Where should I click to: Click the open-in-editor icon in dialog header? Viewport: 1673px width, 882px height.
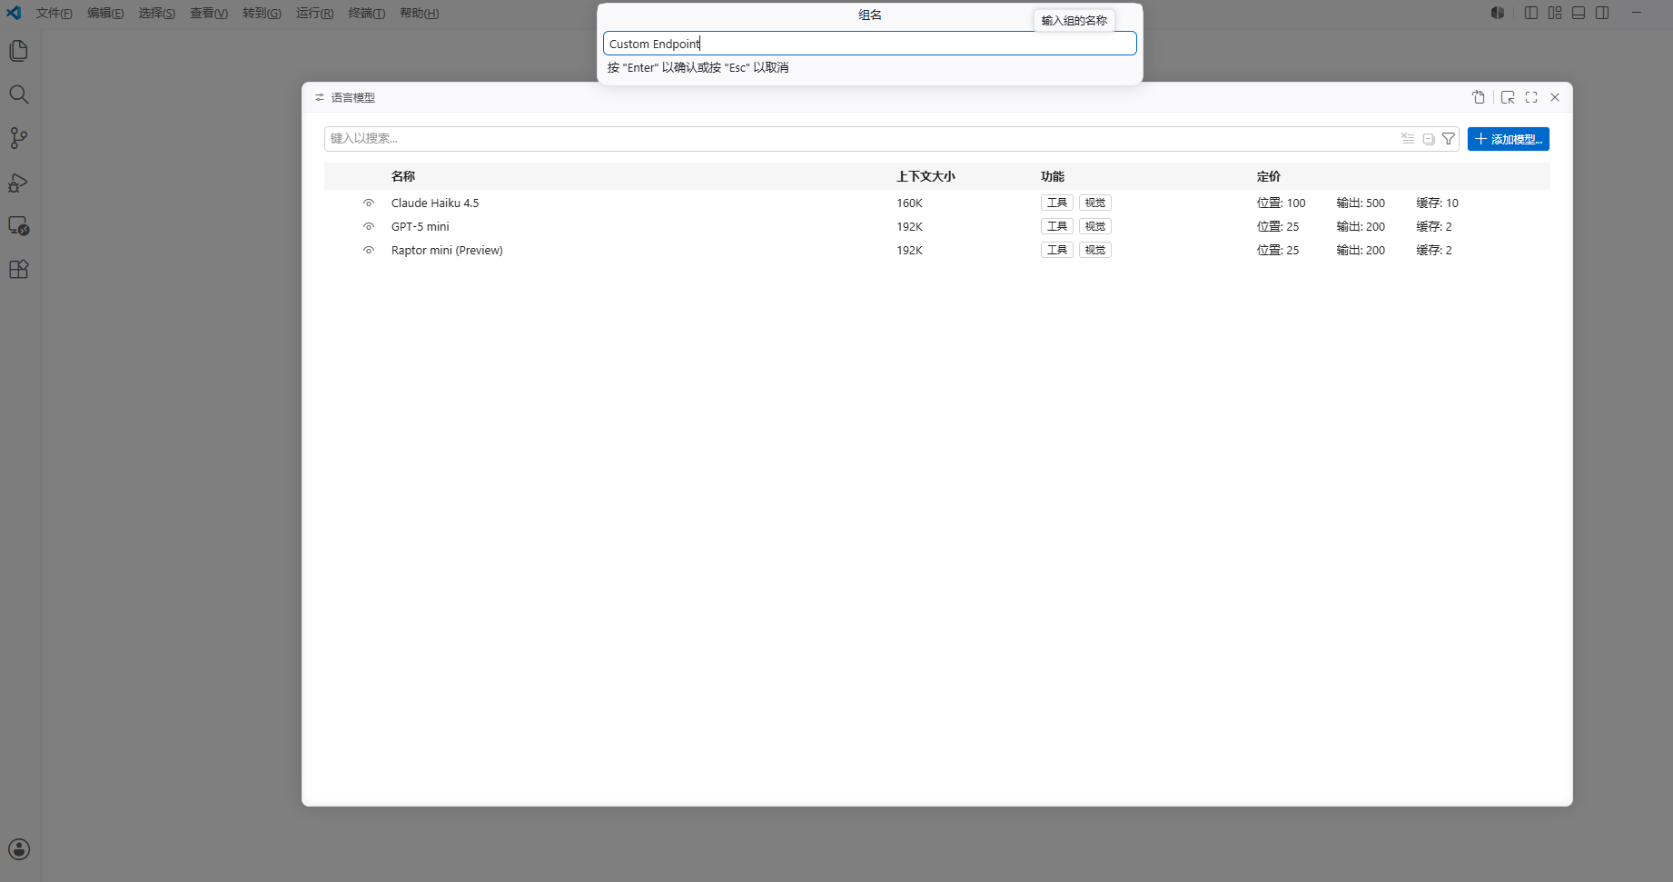point(1508,97)
